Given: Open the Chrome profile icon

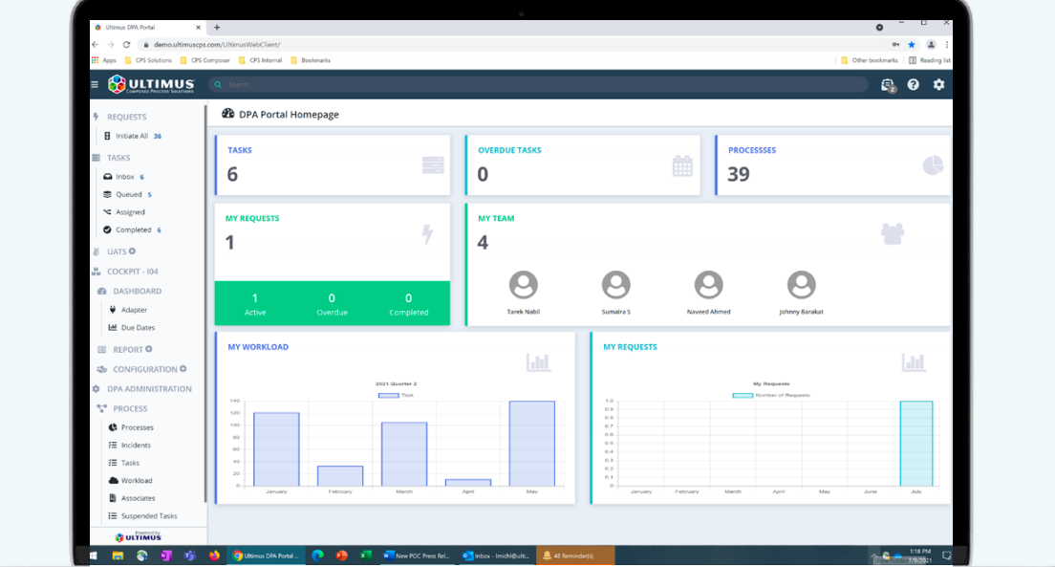Looking at the screenshot, I should 931,44.
